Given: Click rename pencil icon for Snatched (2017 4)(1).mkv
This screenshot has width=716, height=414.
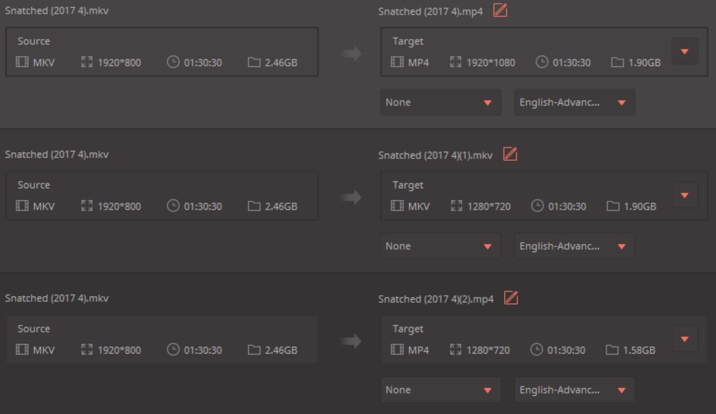Looking at the screenshot, I should pos(510,155).
